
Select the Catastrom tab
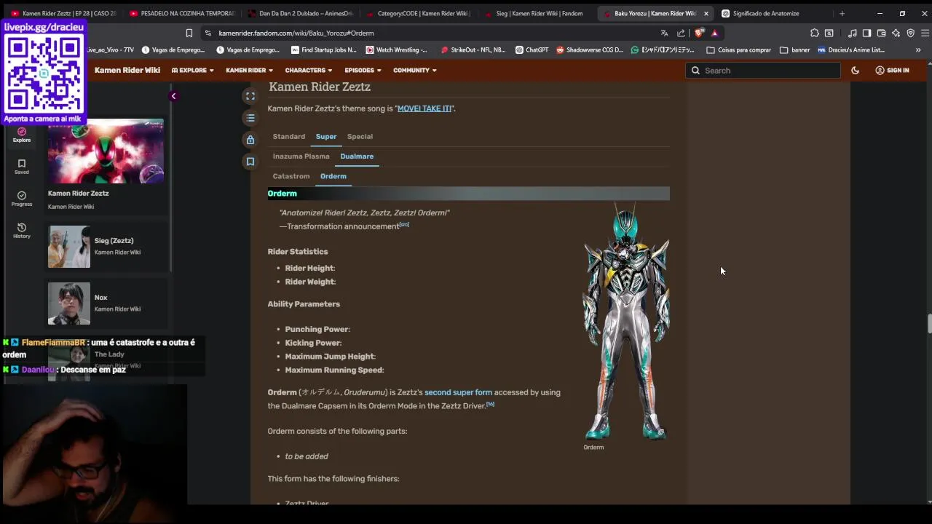(x=291, y=176)
